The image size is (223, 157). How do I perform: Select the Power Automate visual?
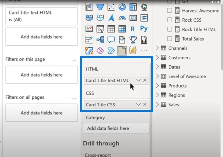[111, 51]
